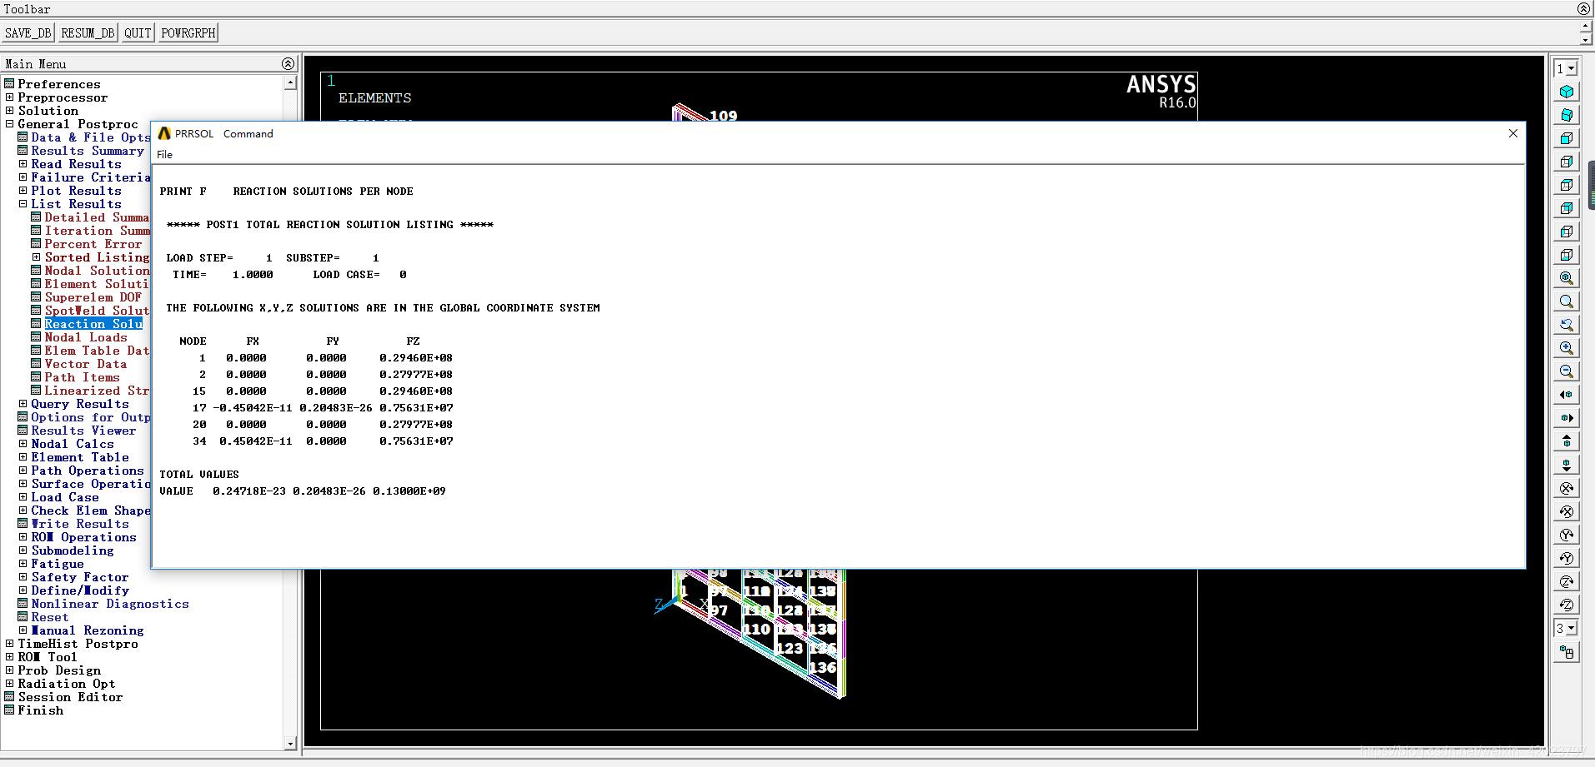Expand the Plot Results node

coord(23,191)
